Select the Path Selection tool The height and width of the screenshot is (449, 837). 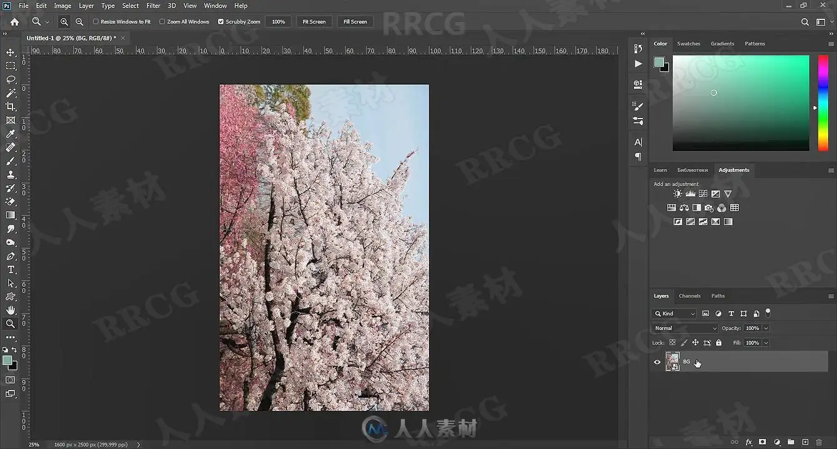point(11,283)
